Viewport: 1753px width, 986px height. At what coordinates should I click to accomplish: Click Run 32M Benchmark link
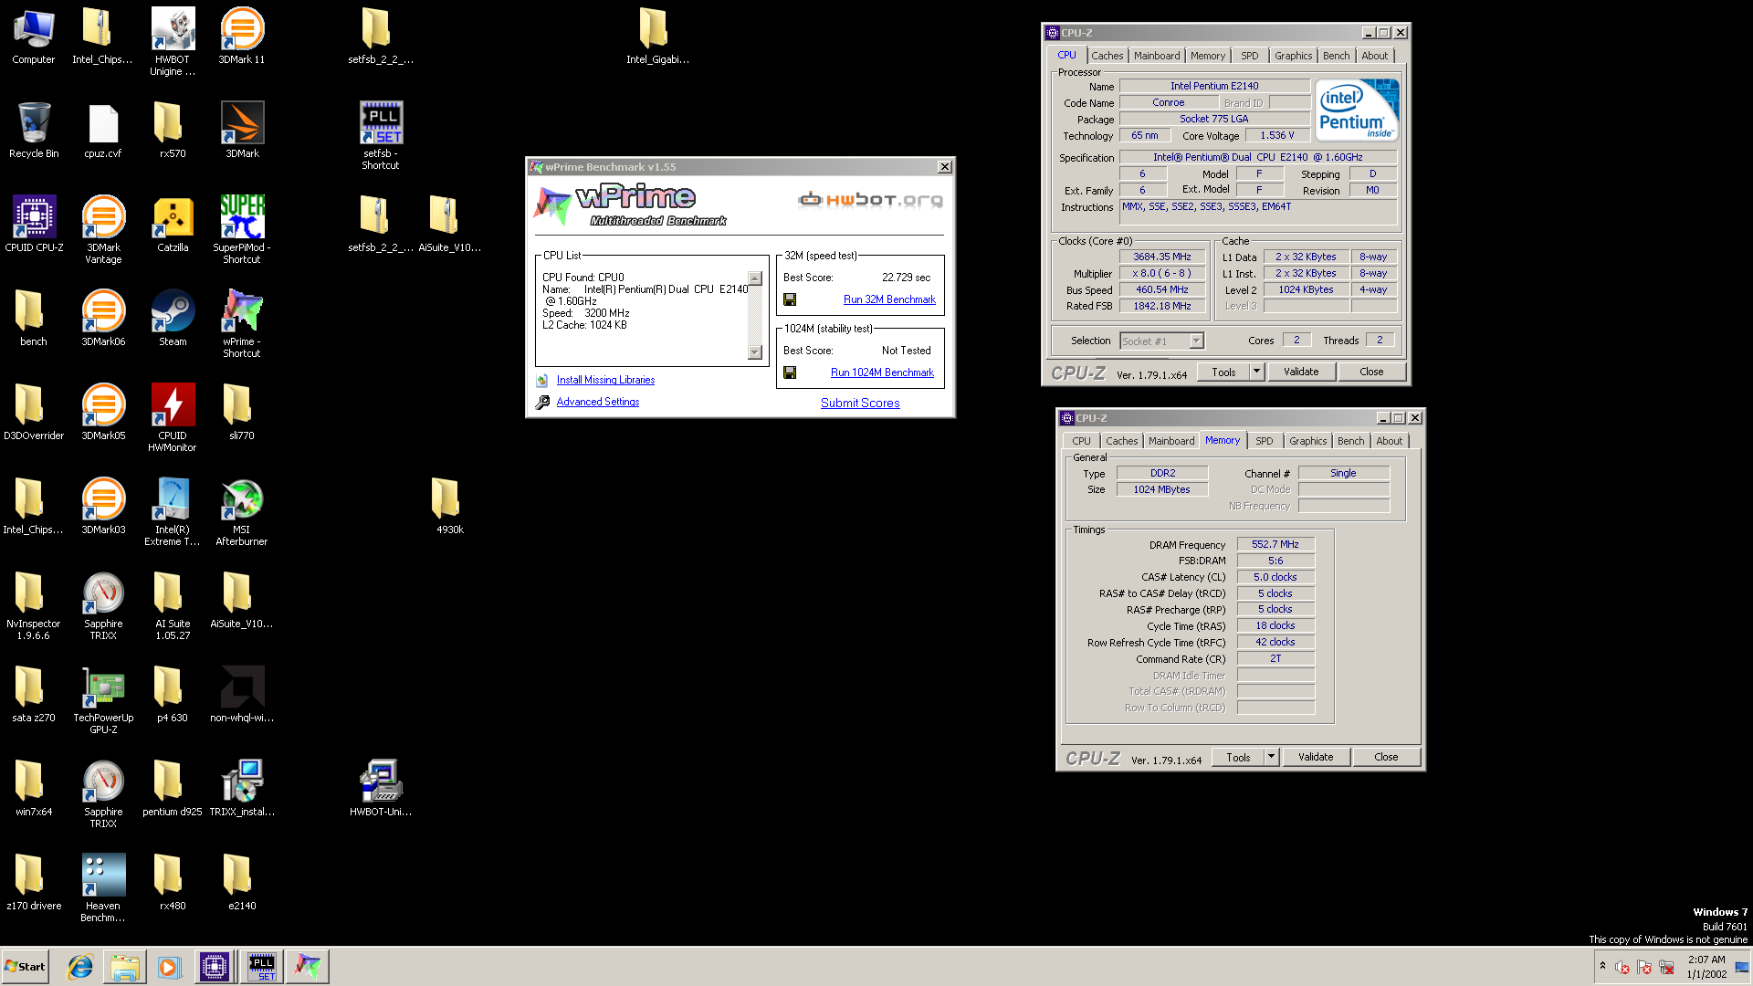[889, 299]
